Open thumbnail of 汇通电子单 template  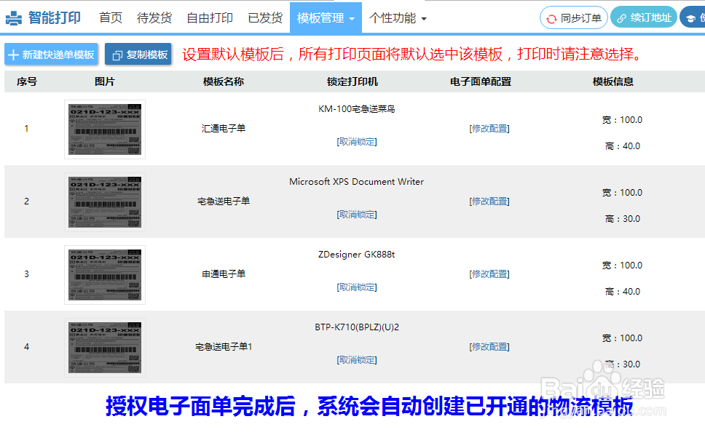pyautogui.click(x=105, y=129)
